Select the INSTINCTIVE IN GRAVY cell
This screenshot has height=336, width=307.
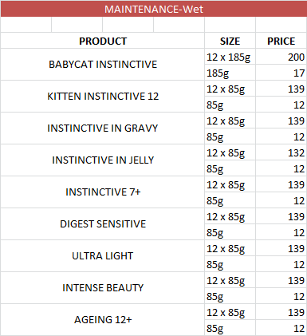point(103,128)
